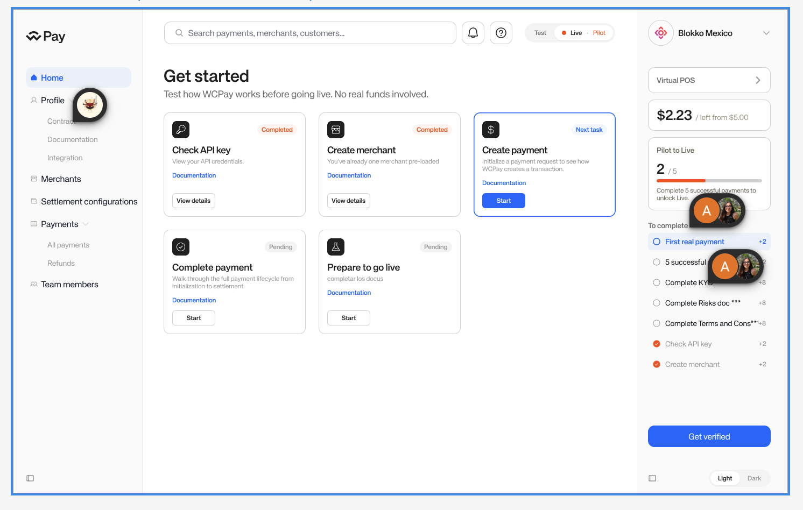Select Dark theme

(x=754, y=478)
